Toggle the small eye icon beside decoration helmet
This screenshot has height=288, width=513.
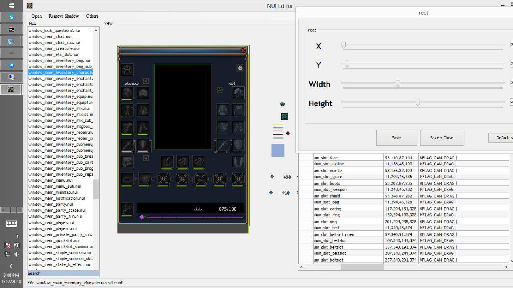click(x=220, y=90)
